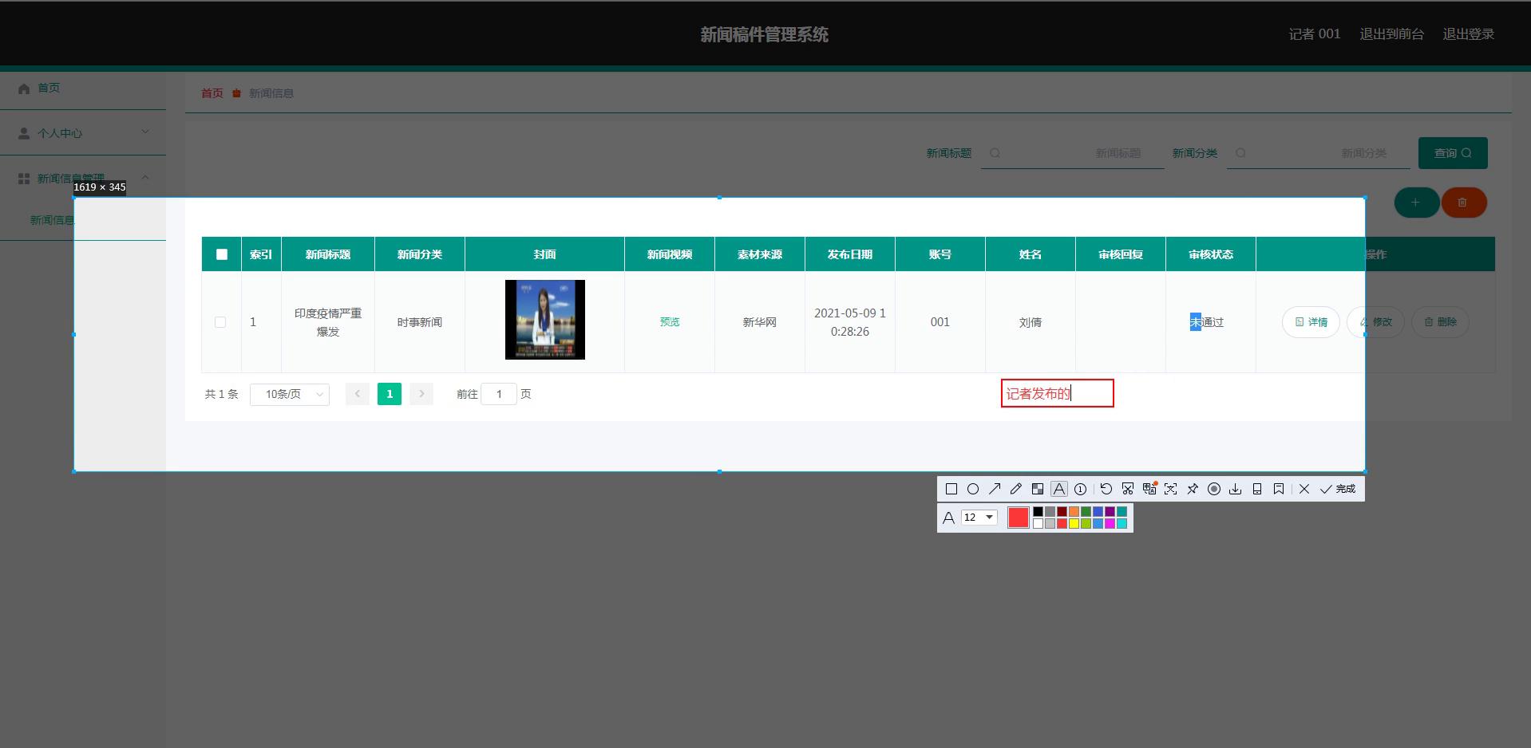Click the news cover thumbnail image

pyautogui.click(x=544, y=320)
